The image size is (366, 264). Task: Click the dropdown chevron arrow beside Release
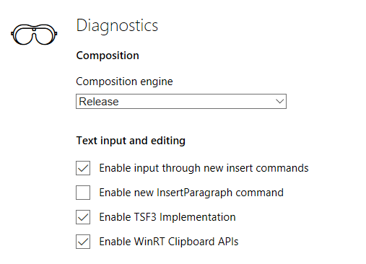(x=279, y=101)
